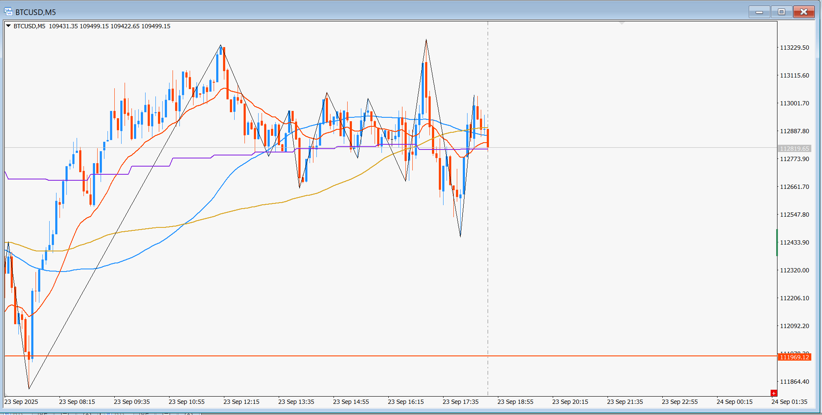This screenshot has width=822, height=415.
Task: Restore the BTCUSD,M5 chart window size
Action: [781, 12]
